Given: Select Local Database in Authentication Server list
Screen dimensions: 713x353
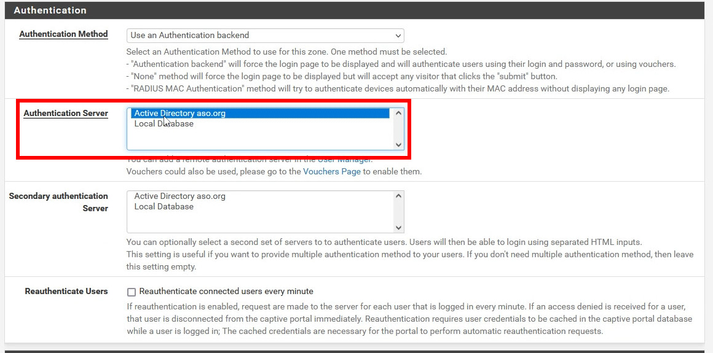Looking at the screenshot, I should pos(163,124).
